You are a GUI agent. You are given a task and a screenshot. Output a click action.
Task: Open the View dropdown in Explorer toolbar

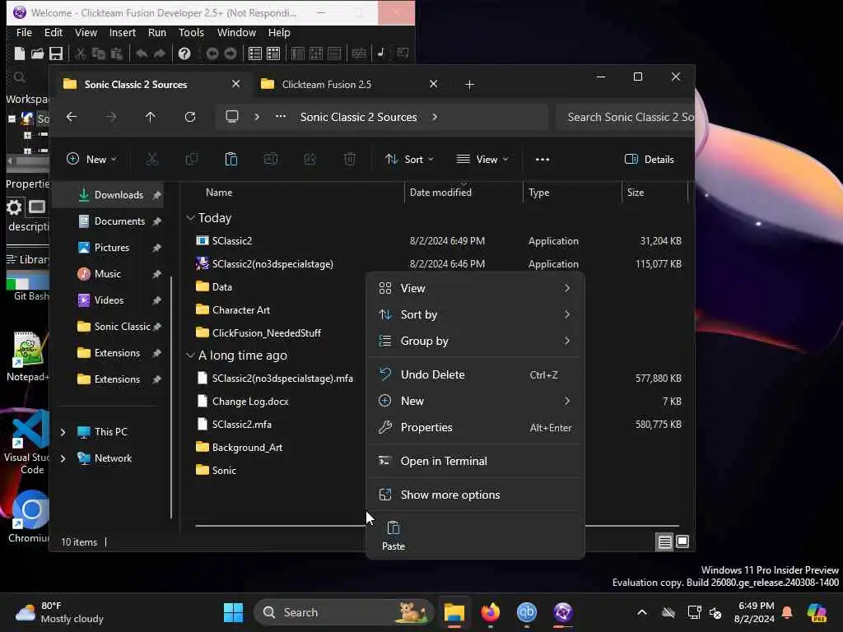click(x=482, y=159)
